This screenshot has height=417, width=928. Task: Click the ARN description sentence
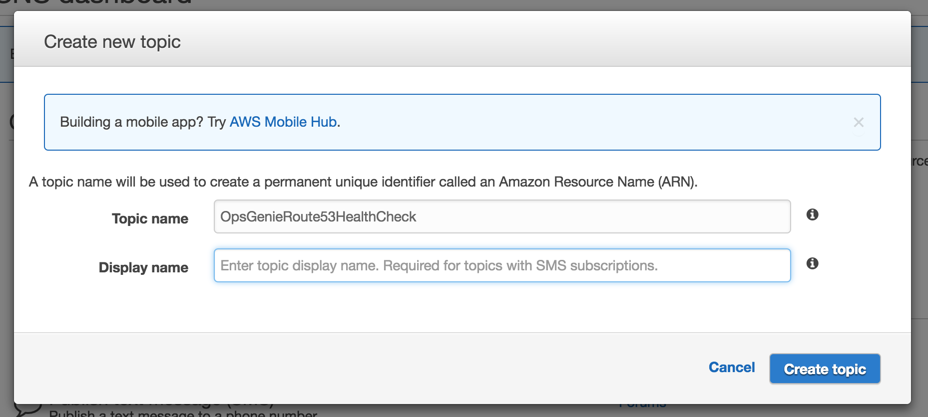coord(363,182)
